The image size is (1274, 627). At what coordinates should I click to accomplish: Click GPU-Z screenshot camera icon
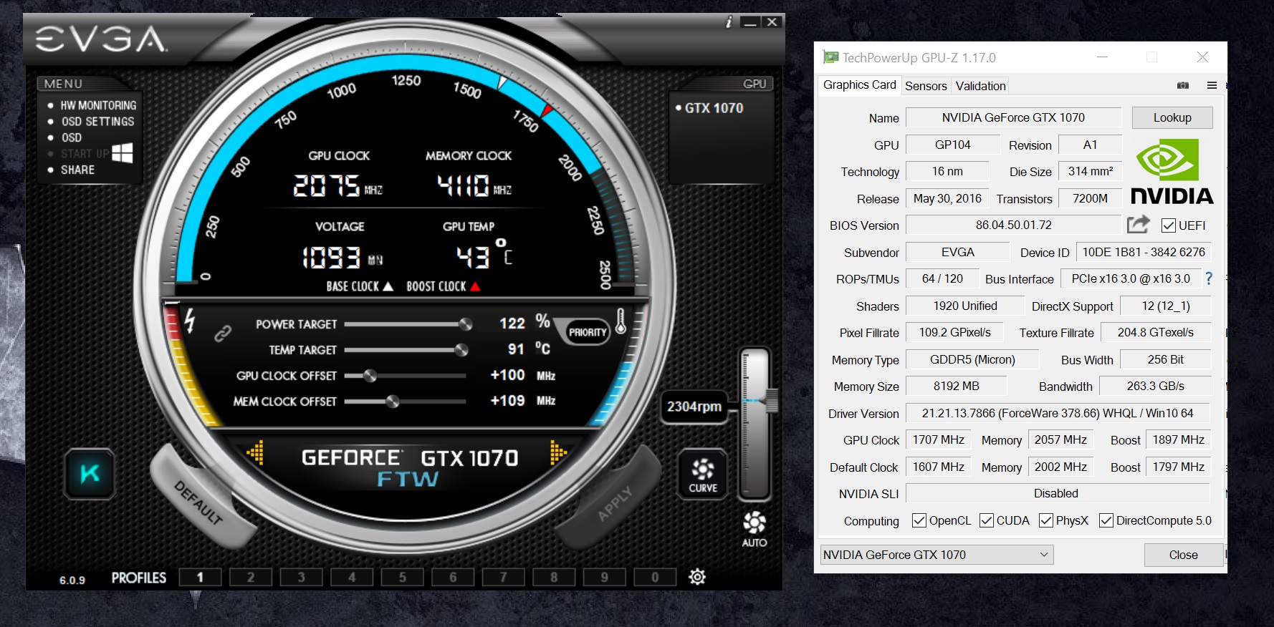coord(1183,85)
